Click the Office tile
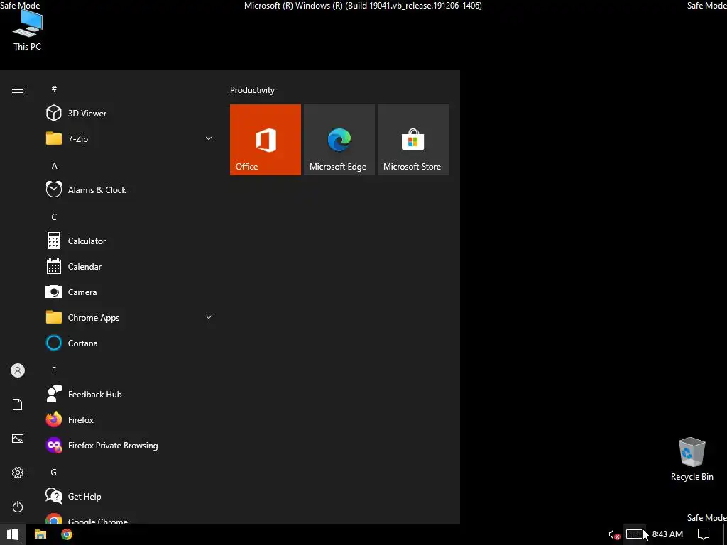 [266, 140]
